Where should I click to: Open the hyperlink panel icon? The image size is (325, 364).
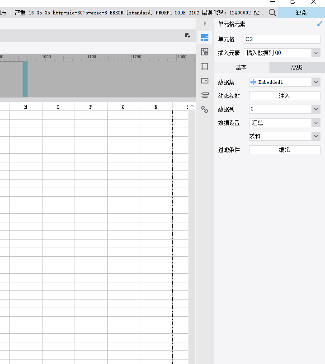(x=205, y=110)
